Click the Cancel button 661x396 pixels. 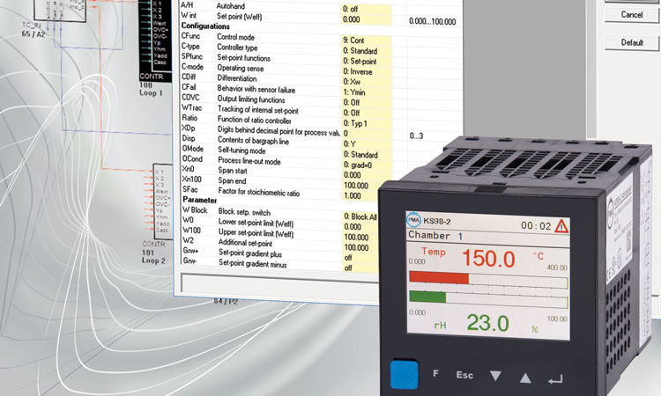pos(631,15)
